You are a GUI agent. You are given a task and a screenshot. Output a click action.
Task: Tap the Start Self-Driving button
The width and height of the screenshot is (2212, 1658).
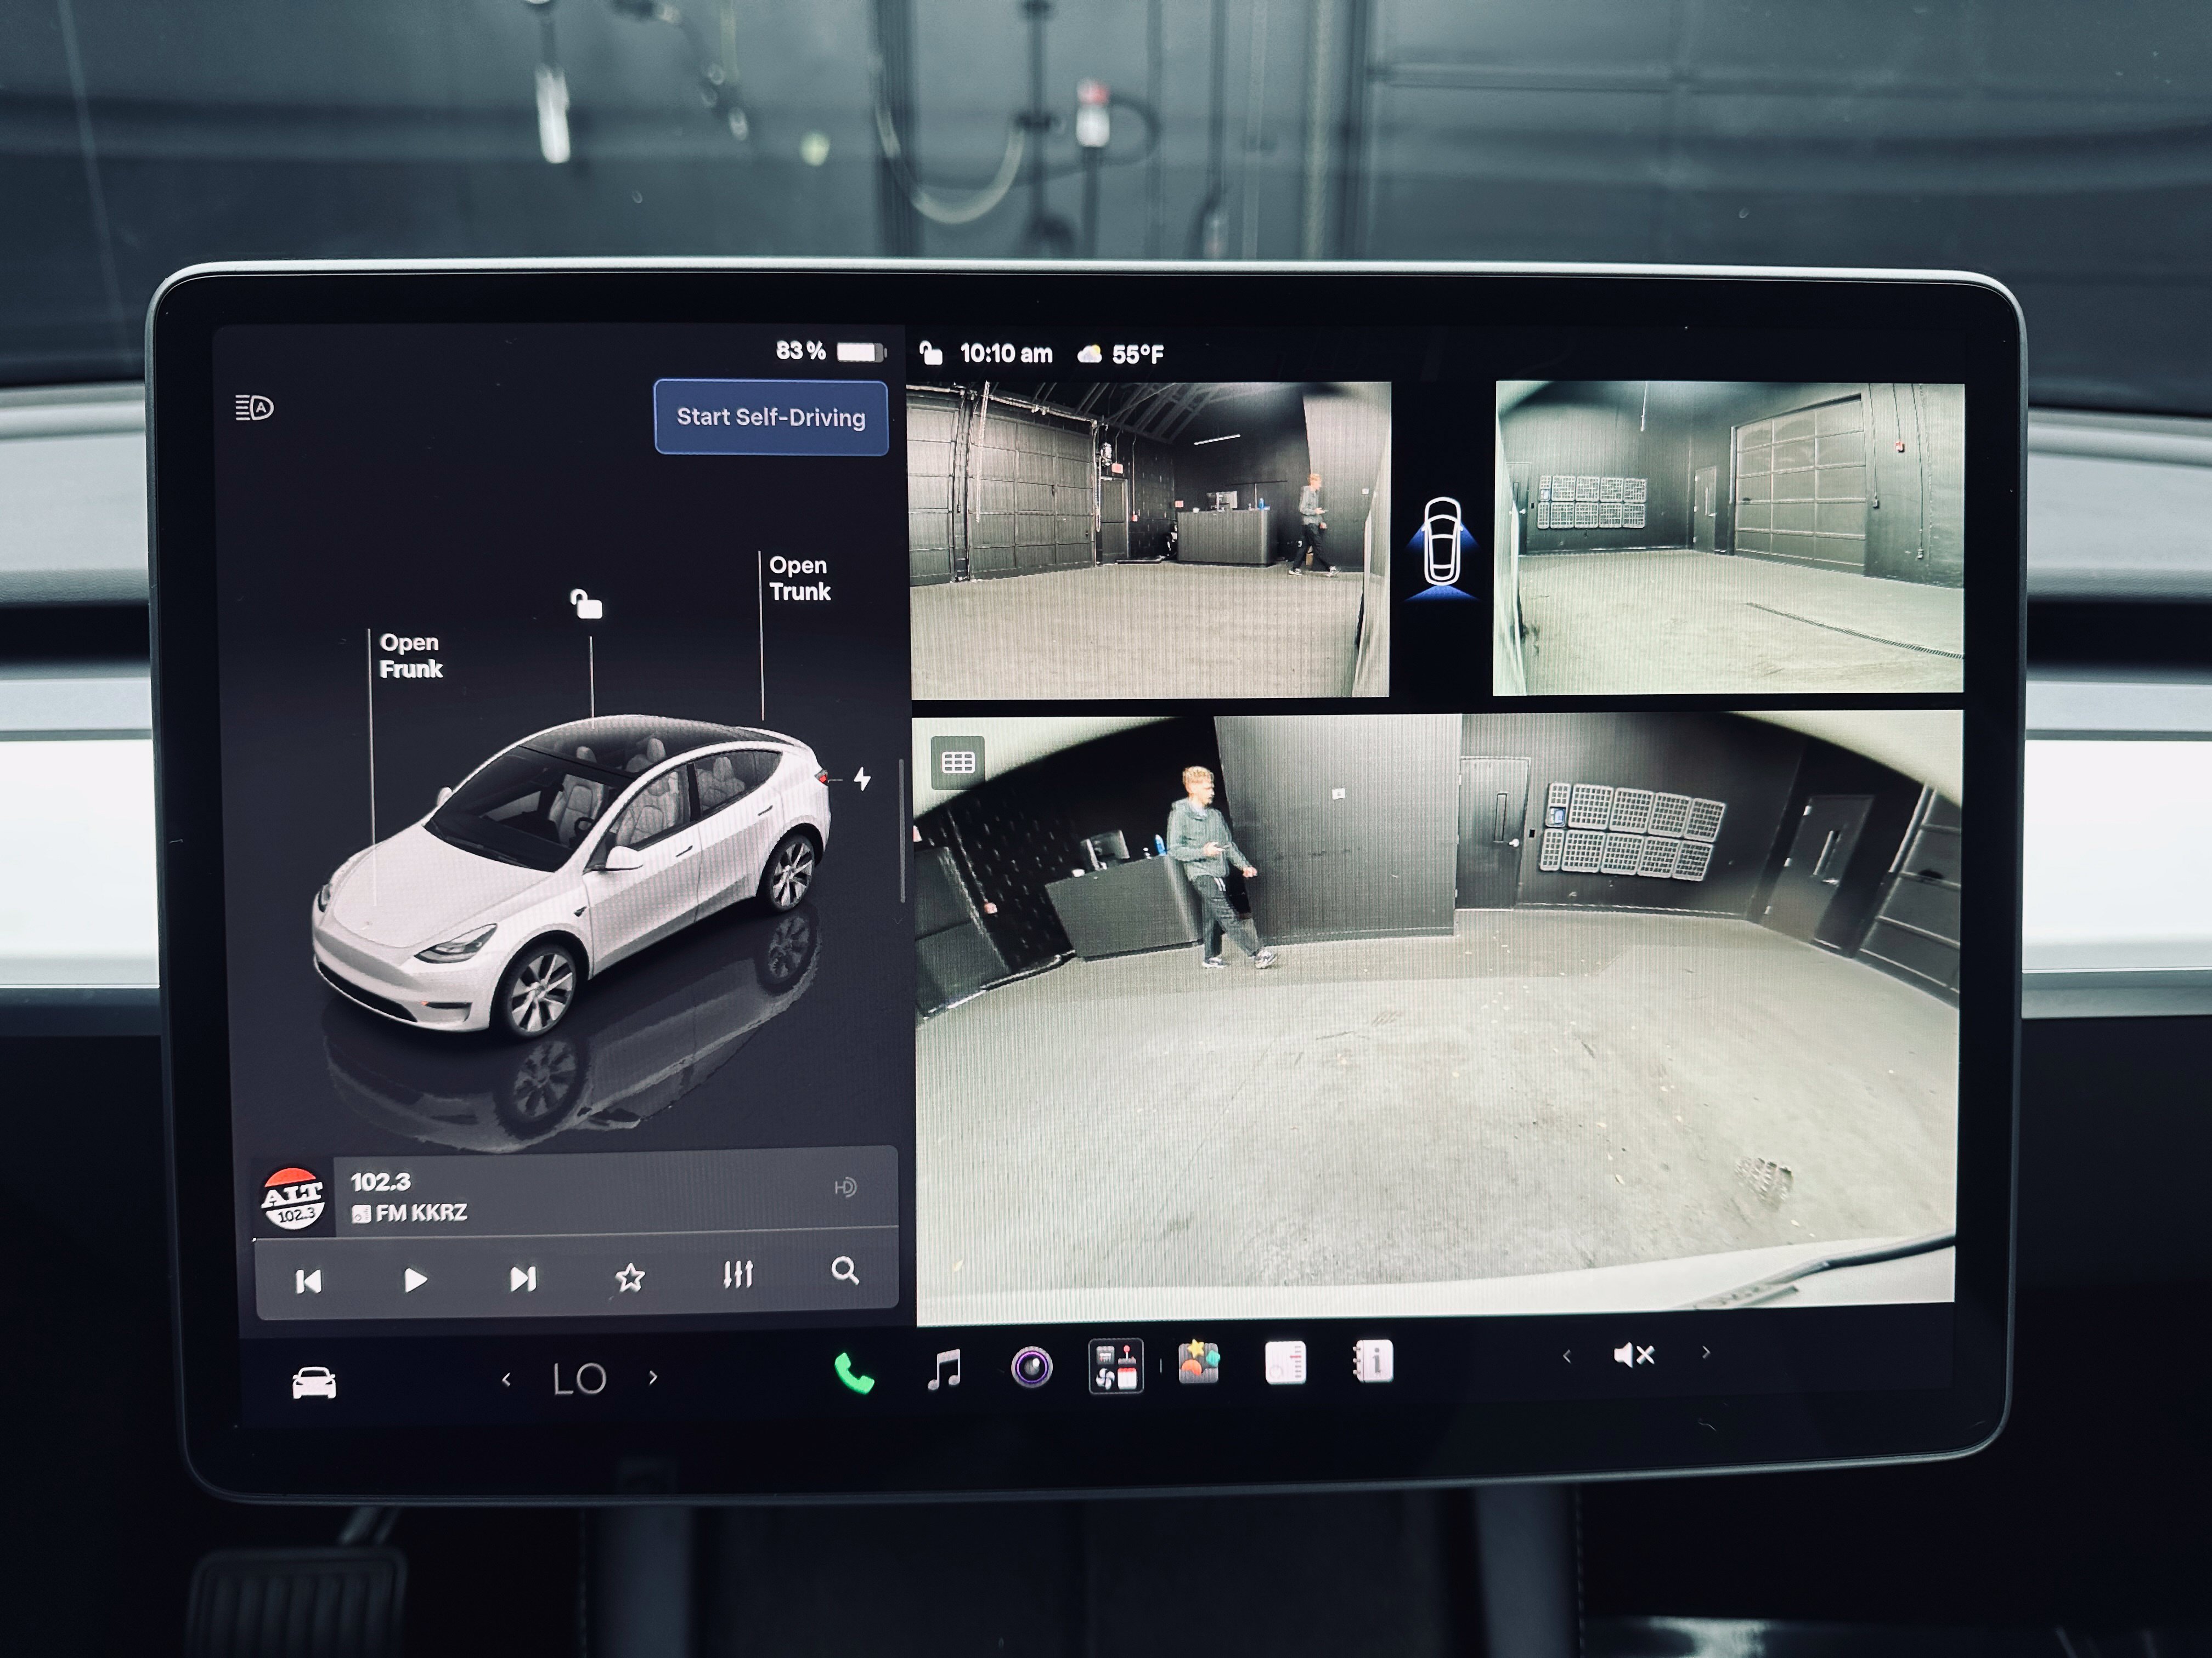pyautogui.click(x=771, y=418)
